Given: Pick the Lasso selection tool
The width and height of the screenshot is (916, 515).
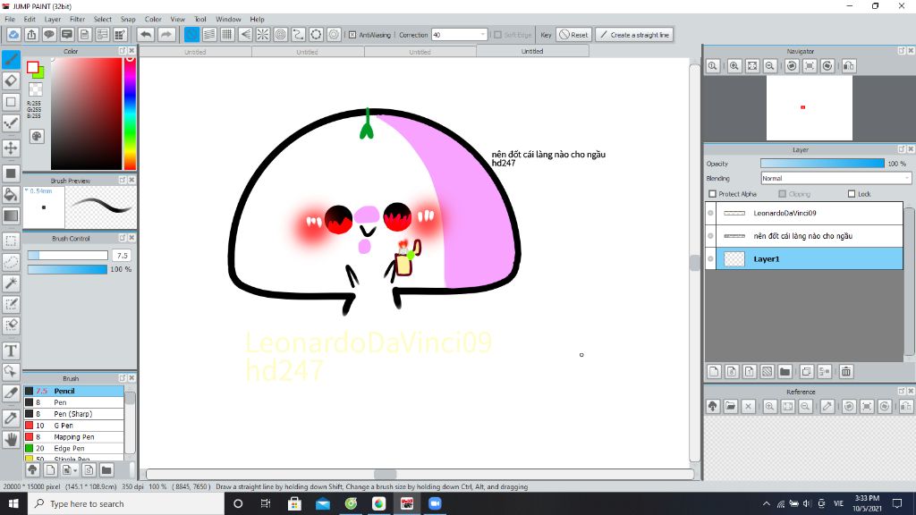Looking at the screenshot, I should pos(11,262).
